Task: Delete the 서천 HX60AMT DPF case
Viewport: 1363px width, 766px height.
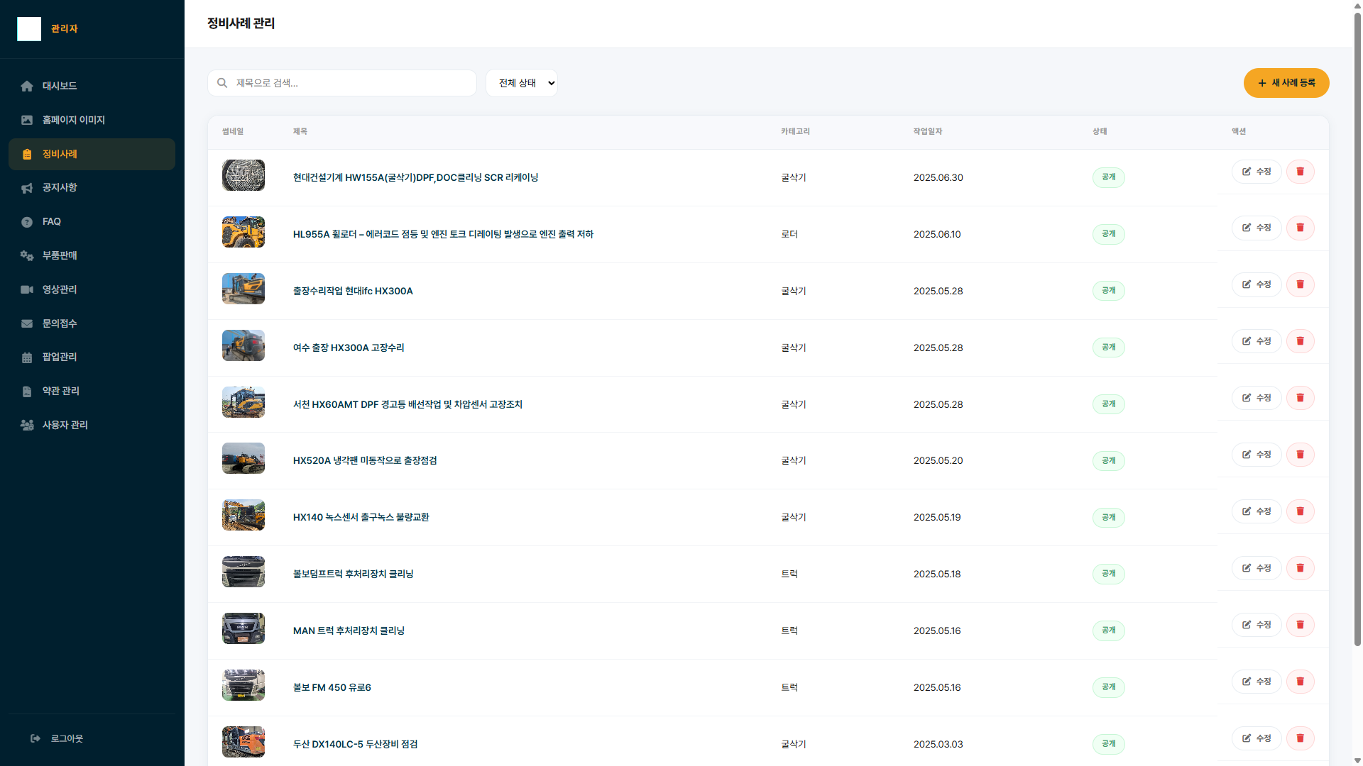Action: pyautogui.click(x=1301, y=398)
